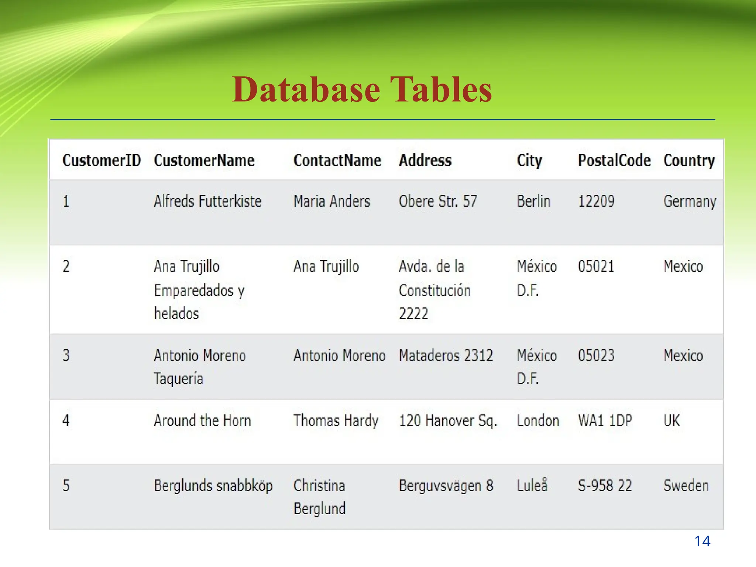The image size is (756, 567).
Task: Click 'Ana Trujillo Emparedados y helados' cell
Action: 199,290
